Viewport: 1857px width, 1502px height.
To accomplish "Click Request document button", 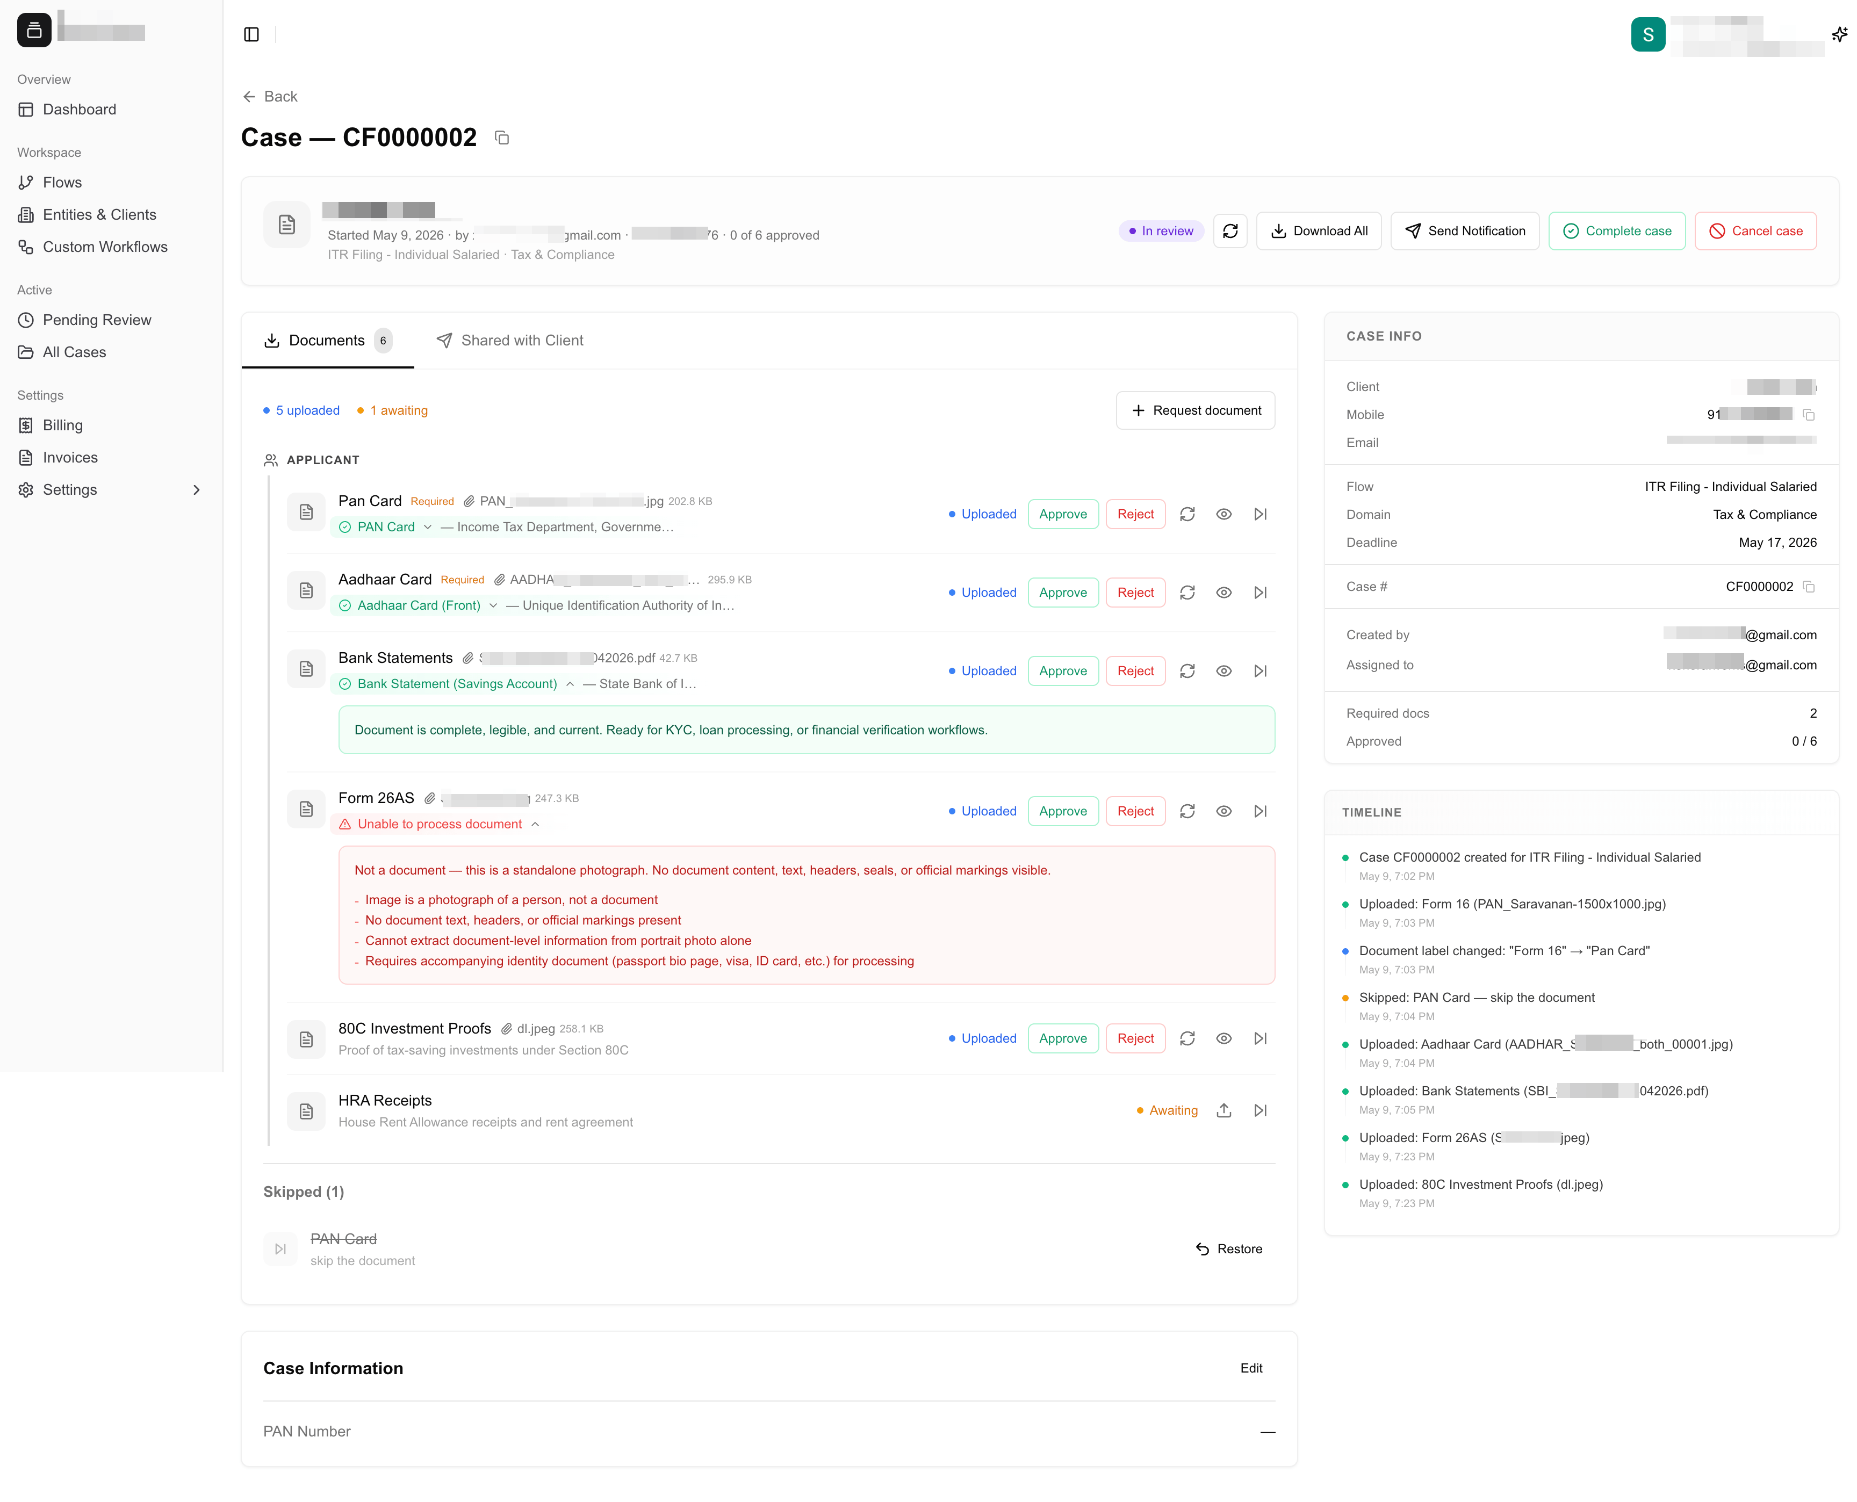I will click(1195, 410).
